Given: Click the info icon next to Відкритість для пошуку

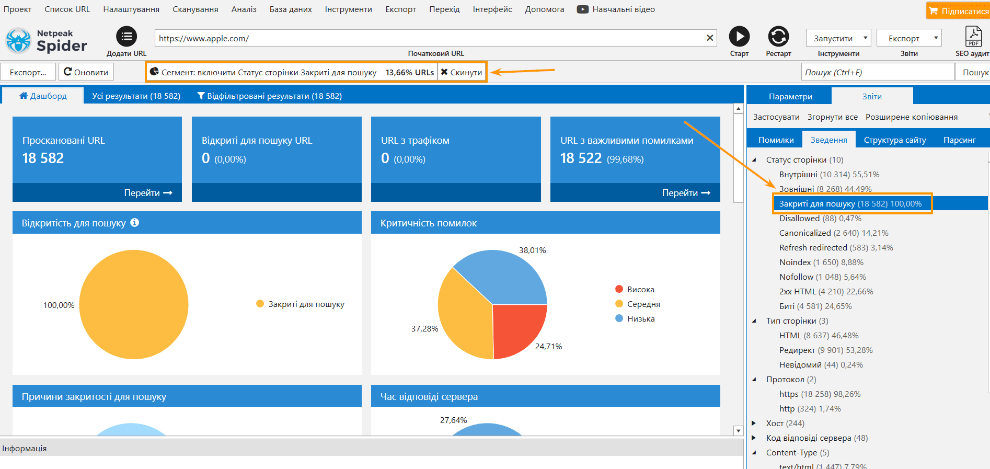Looking at the screenshot, I should (x=135, y=223).
